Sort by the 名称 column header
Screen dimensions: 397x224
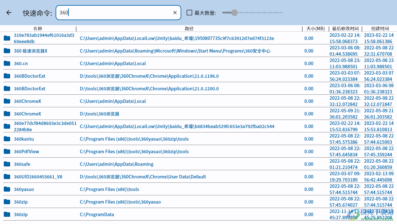[x=38, y=29]
